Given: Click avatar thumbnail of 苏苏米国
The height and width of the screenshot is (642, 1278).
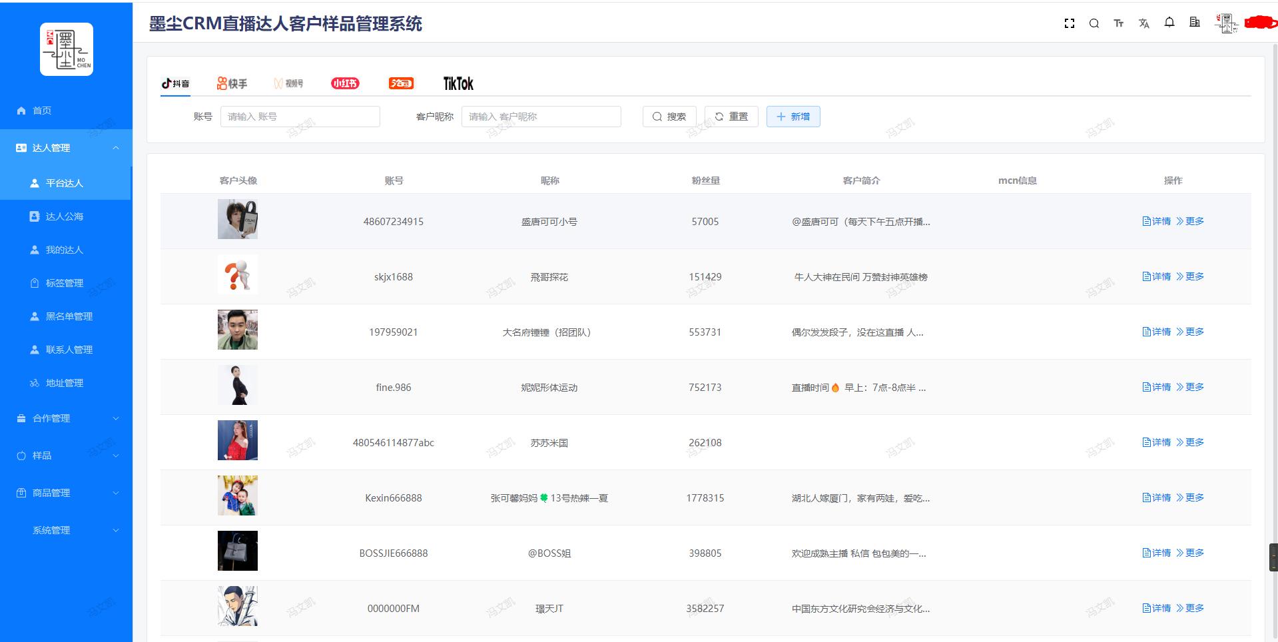Looking at the screenshot, I should [x=238, y=440].
